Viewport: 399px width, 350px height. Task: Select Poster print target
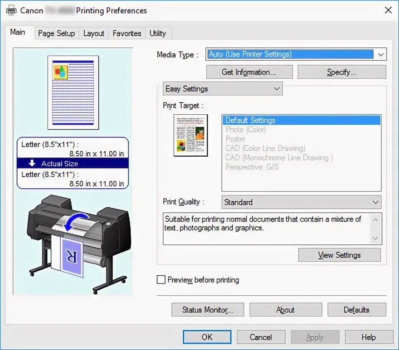point(301,139)
